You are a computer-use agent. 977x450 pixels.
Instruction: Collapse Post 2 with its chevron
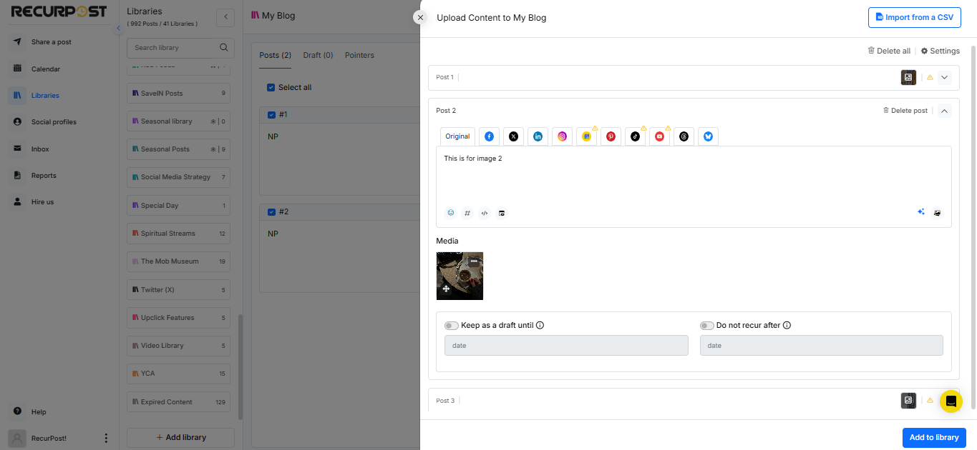(x=944, y=111)
